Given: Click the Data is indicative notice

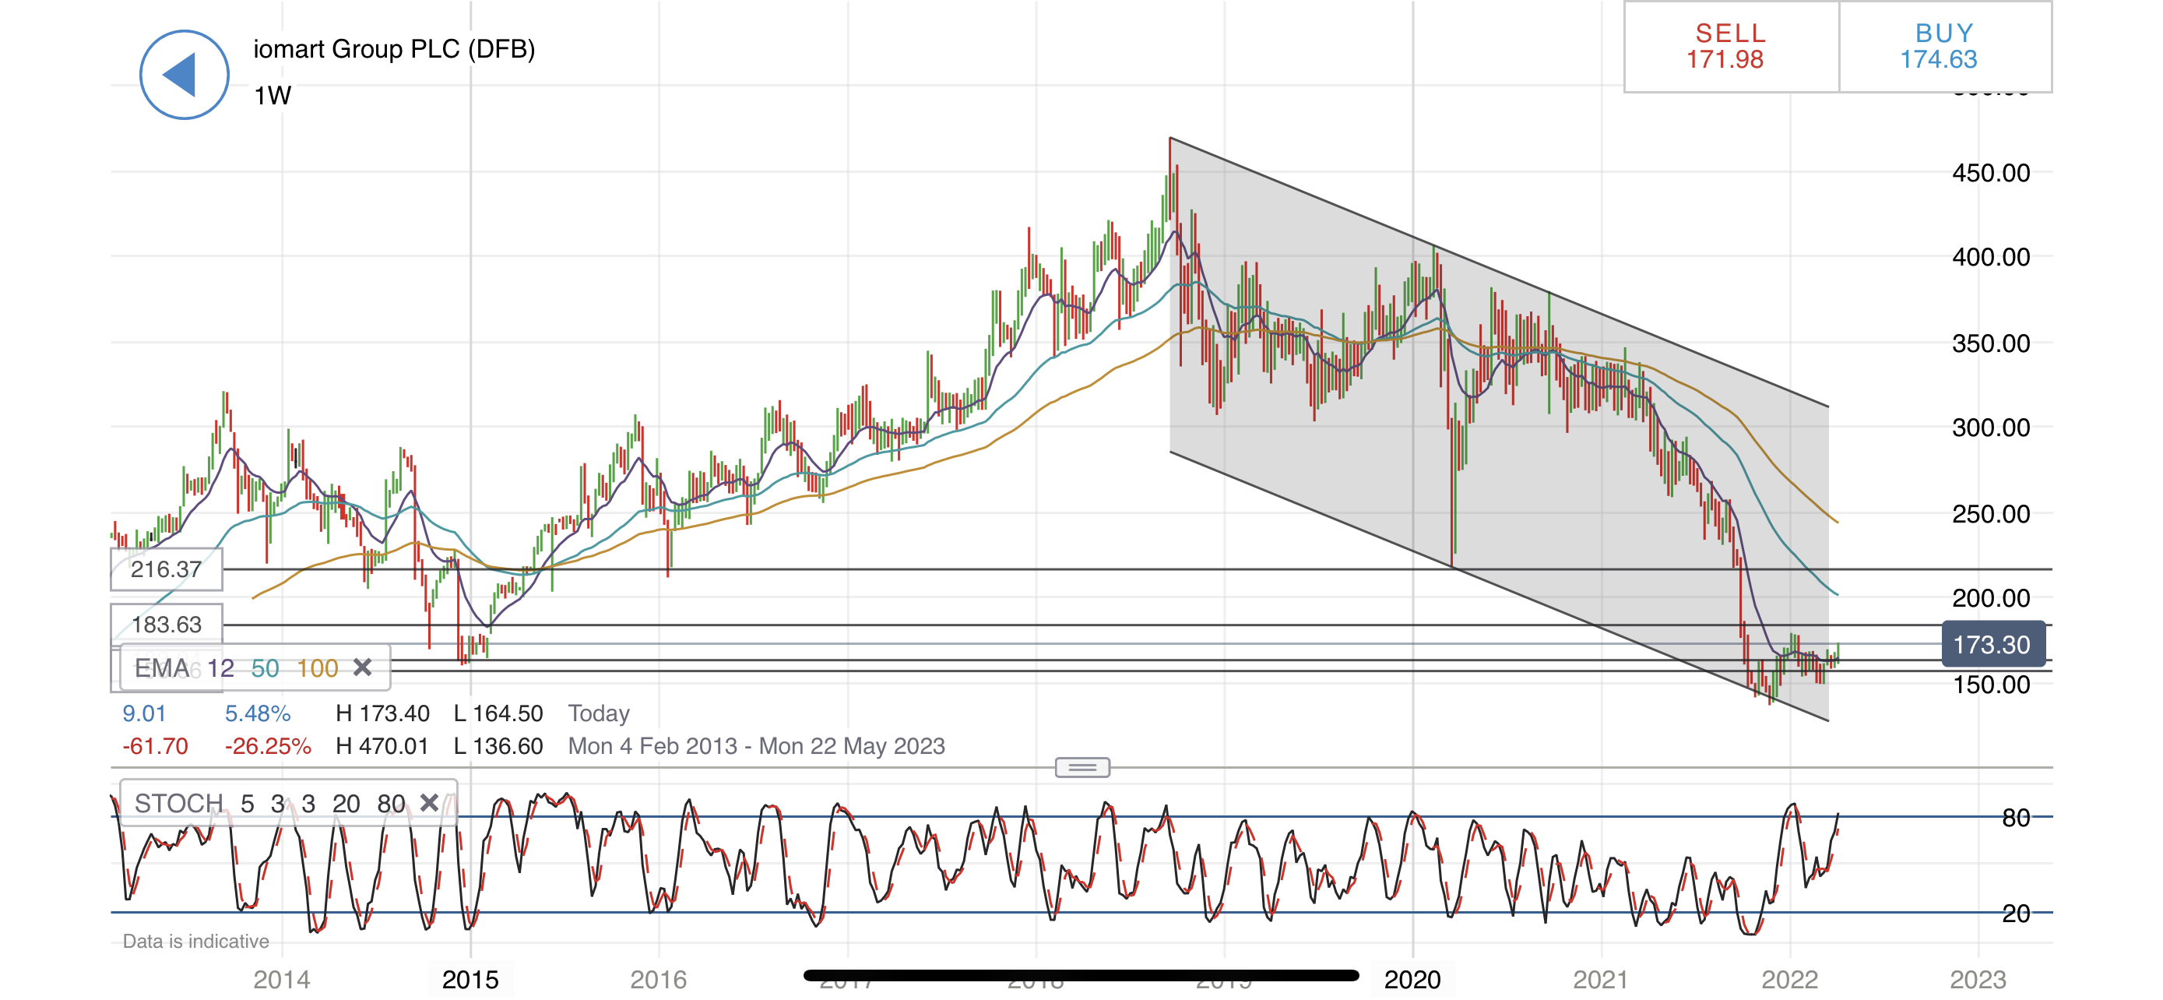Looking at the screenshot, I should [195, 942].
